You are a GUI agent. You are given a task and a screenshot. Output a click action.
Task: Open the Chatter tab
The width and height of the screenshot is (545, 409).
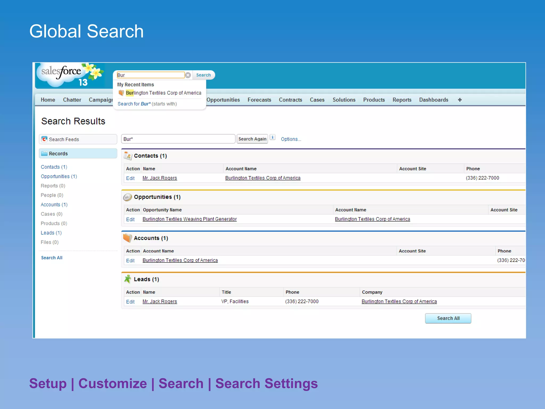point(72,100)
